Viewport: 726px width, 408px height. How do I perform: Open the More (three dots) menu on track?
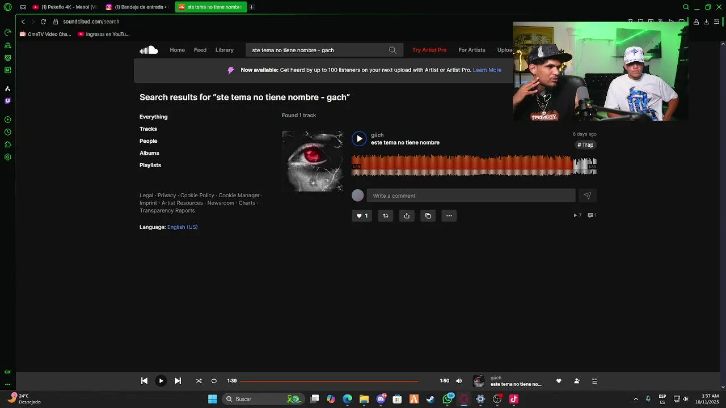449,215
